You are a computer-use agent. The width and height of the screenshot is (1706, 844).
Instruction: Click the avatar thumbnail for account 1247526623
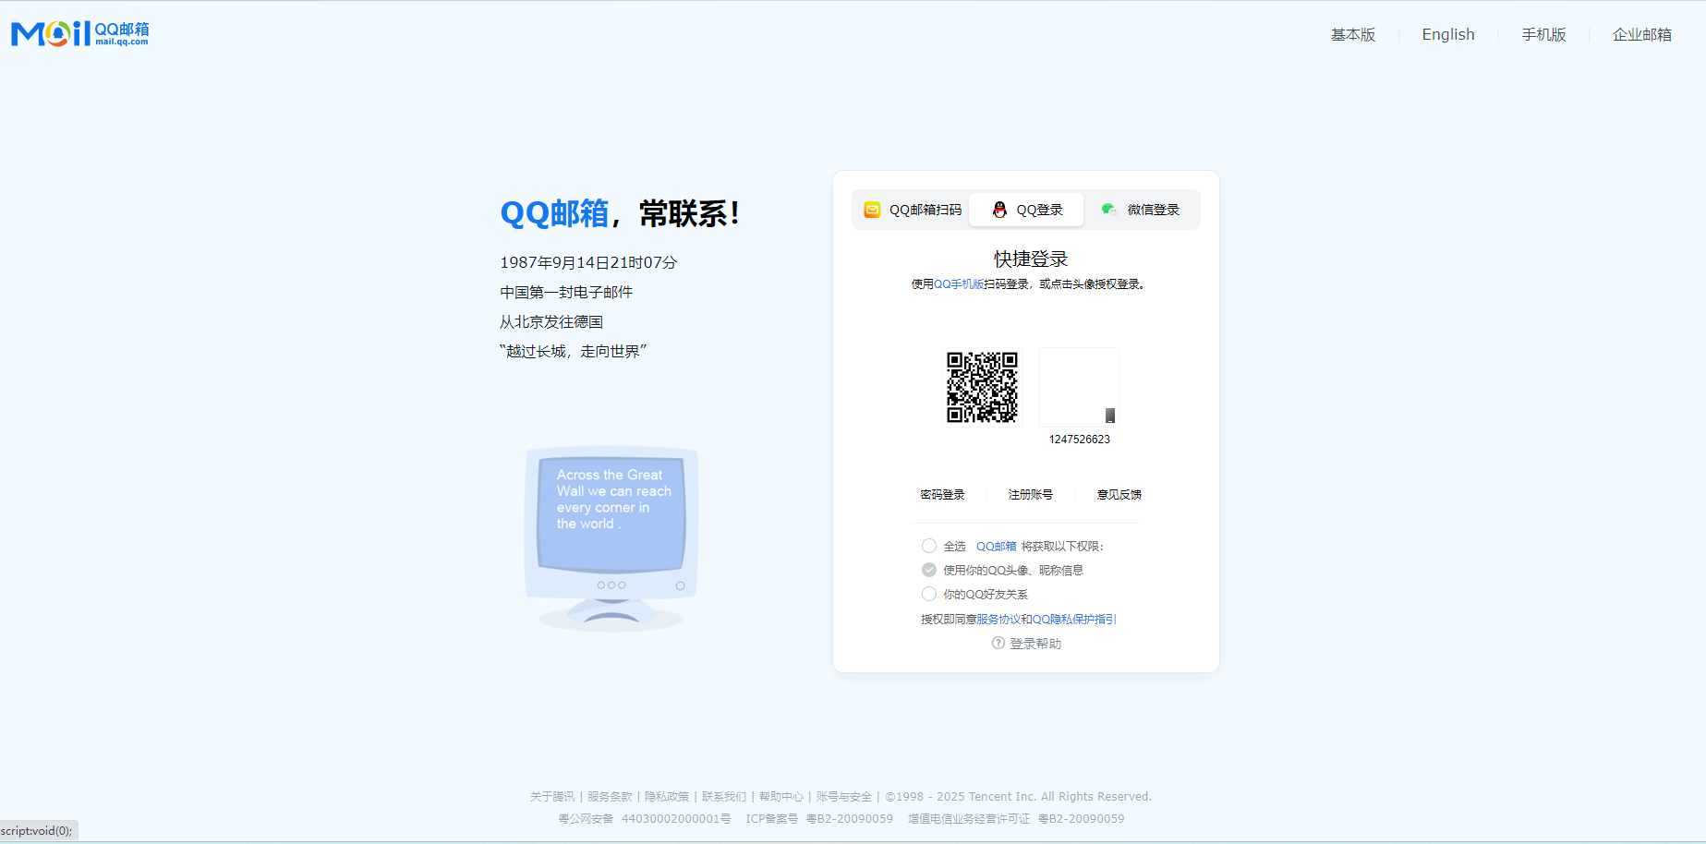tap(1079, 386)
